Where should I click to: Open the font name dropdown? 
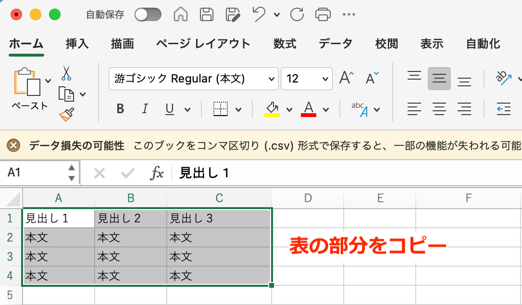(273, 79)
